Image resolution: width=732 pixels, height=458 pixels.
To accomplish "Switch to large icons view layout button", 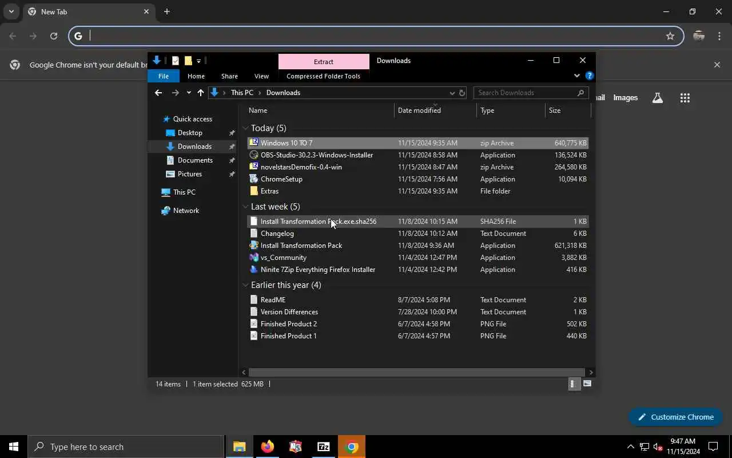I will (587, 384).
